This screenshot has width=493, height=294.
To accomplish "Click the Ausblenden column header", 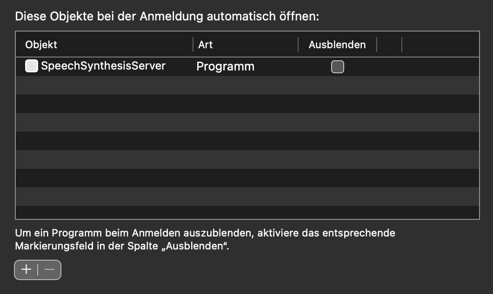I will (x=337, y=45).
